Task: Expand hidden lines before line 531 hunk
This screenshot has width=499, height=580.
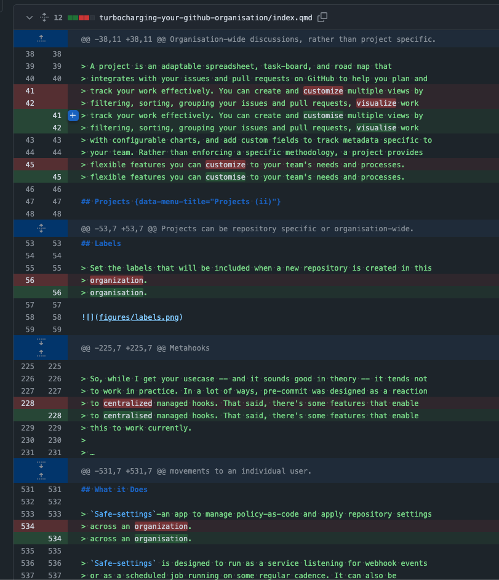Action: pos(41,471)
